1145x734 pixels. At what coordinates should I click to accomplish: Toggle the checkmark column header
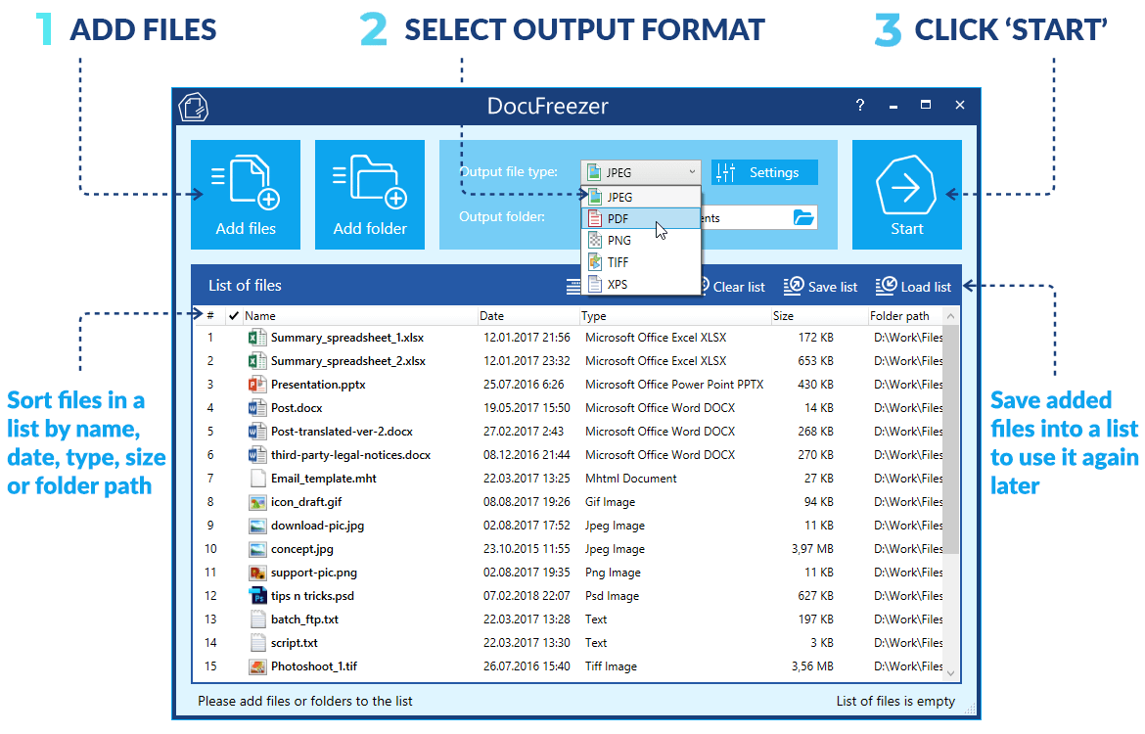[x=234, y=315]
